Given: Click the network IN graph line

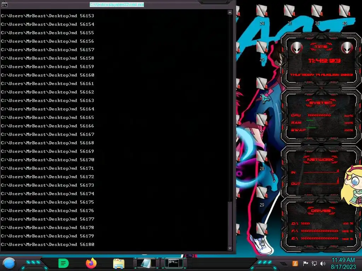Looking at the screenshot, I should tap(321, 172).
